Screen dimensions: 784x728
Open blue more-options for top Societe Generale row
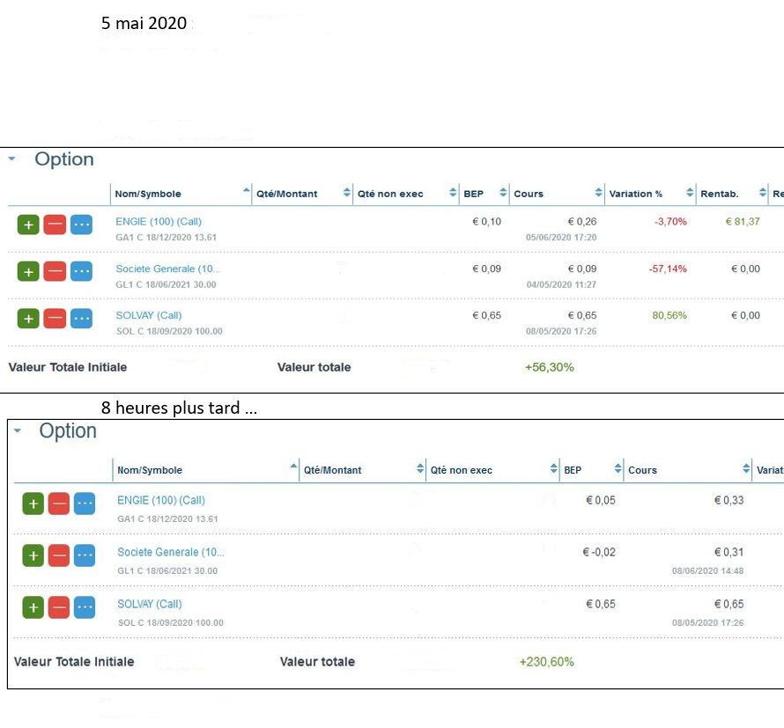[x=81, y=271]
